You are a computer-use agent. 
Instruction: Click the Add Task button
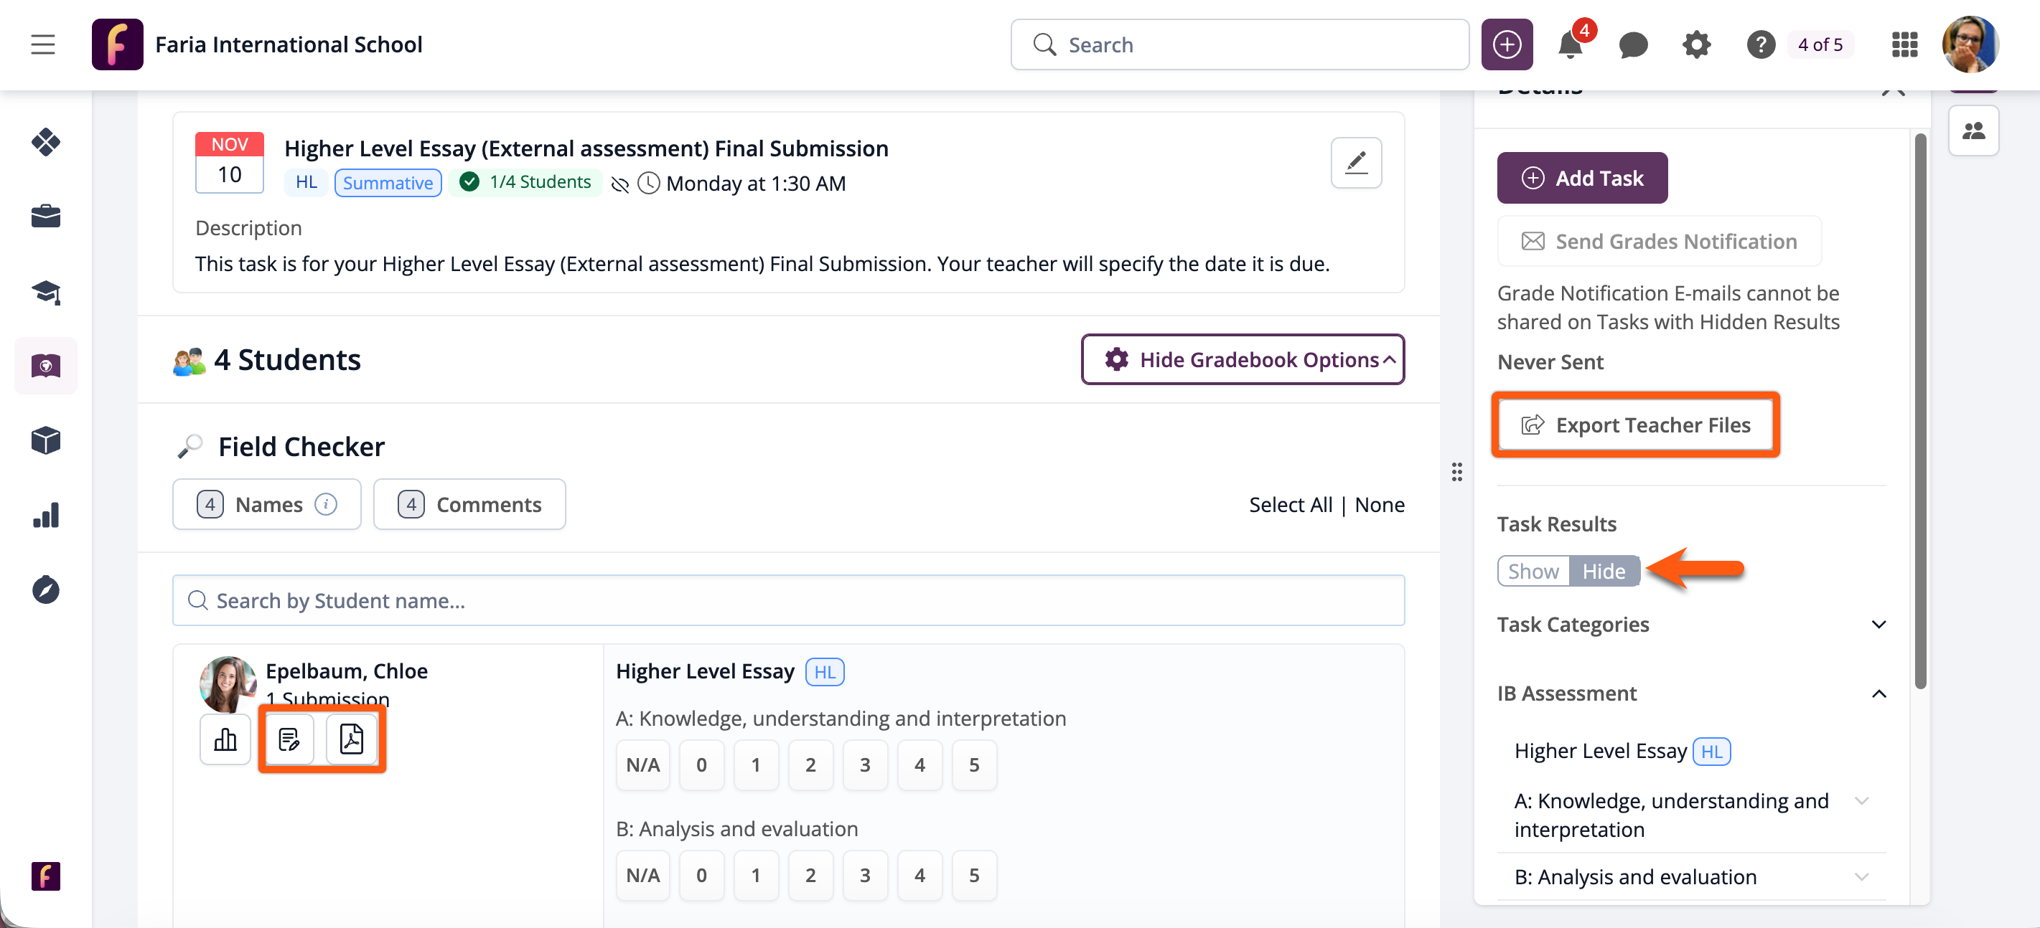pyautogui.click(x=1581, y=178)
